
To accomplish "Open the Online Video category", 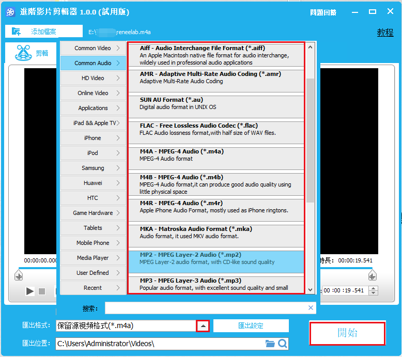I will [x=94, y=93].
